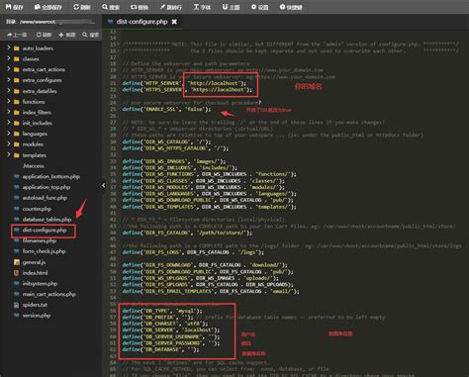This screenshot has width=469, height=377.
Task: Place cursor on the ENABLE_SSL define line
Action: coord(166,109)
